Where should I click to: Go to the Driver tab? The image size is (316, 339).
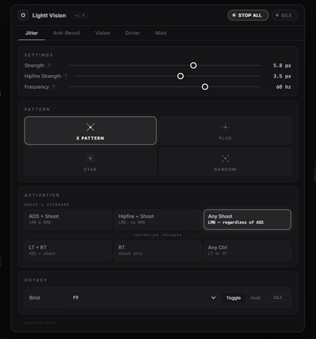(x=132, y=33)
